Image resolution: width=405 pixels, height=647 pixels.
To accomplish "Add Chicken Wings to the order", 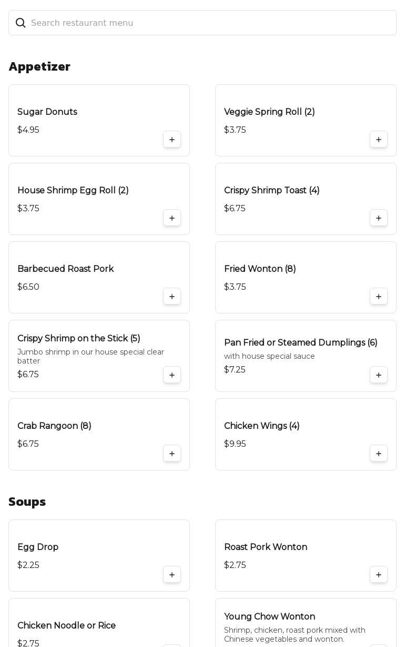I will (x=379, y=454).
